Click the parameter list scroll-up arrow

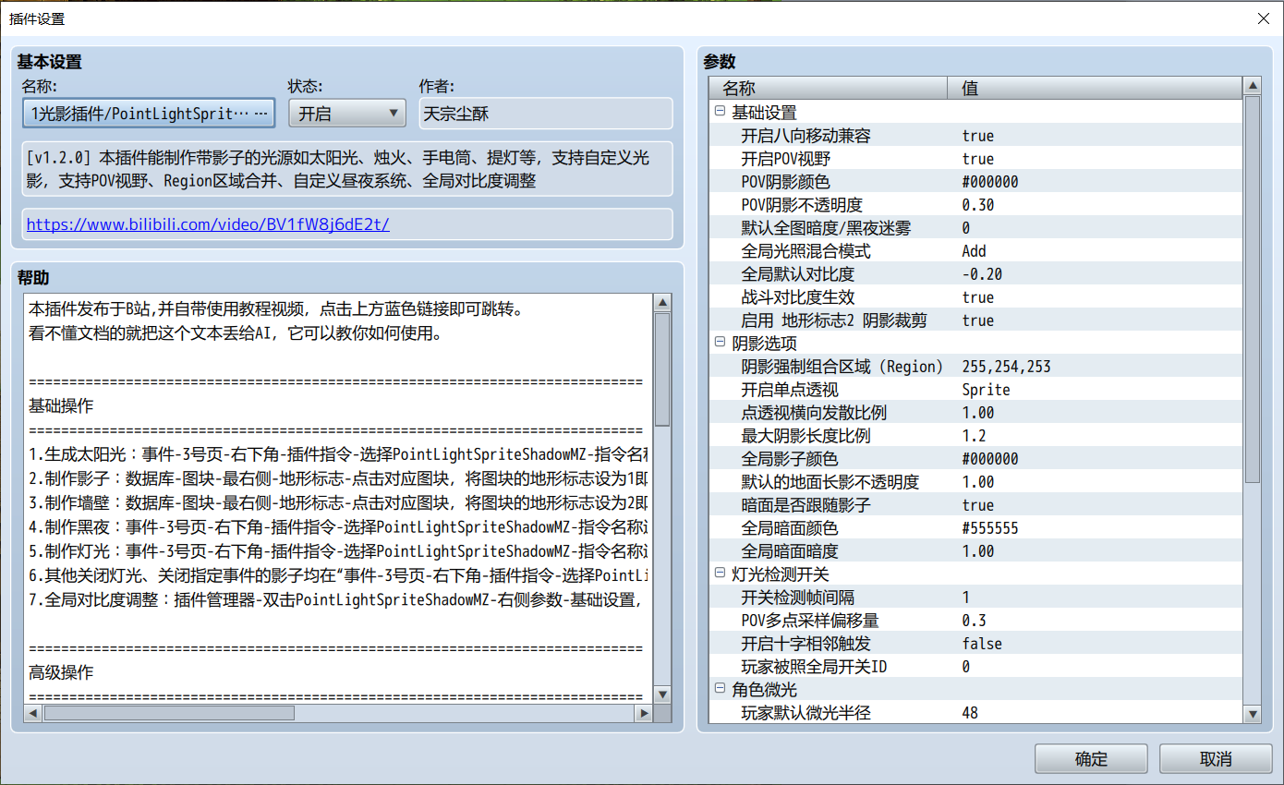tap(1253, 86)
